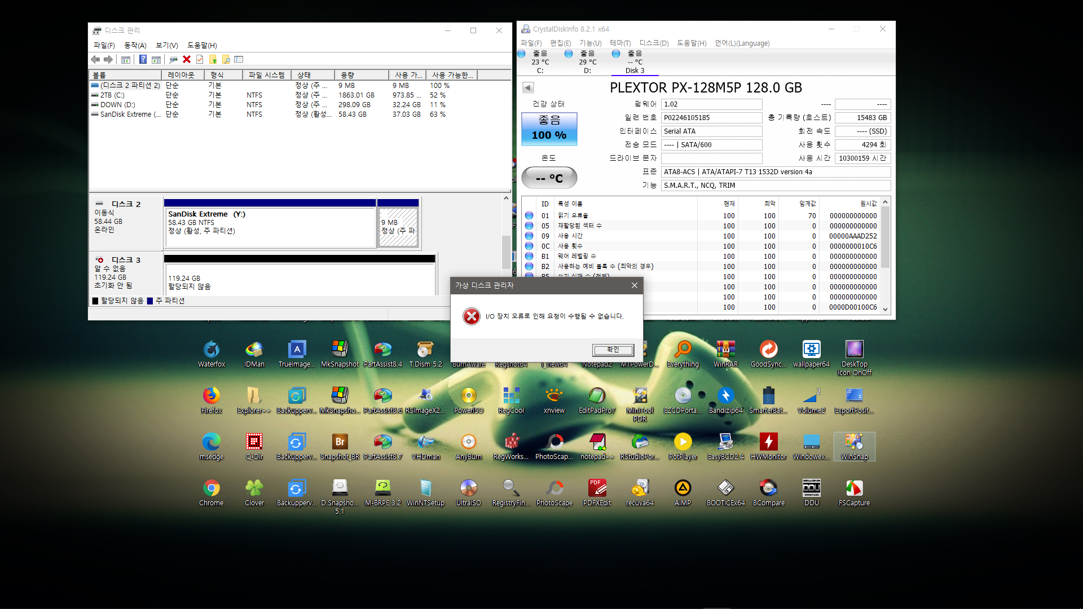1083x609 pixels.
Task: Click the checkmark properties toolbar icon
Action: pos(200,59)
